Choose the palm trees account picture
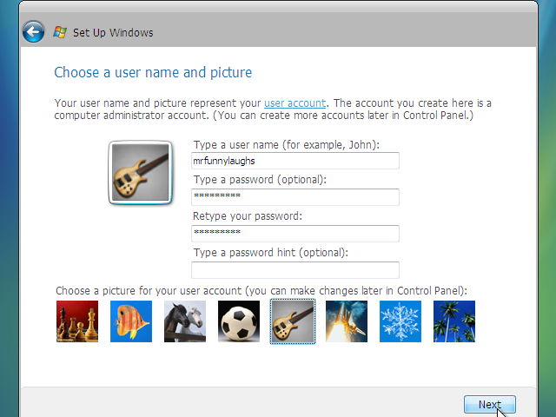The width and height of the screenshot is (556, 417). 454,321
